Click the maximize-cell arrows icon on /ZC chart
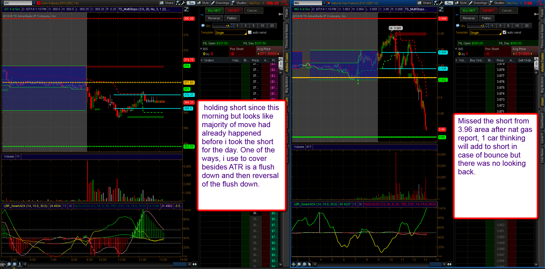 (178, 3)
